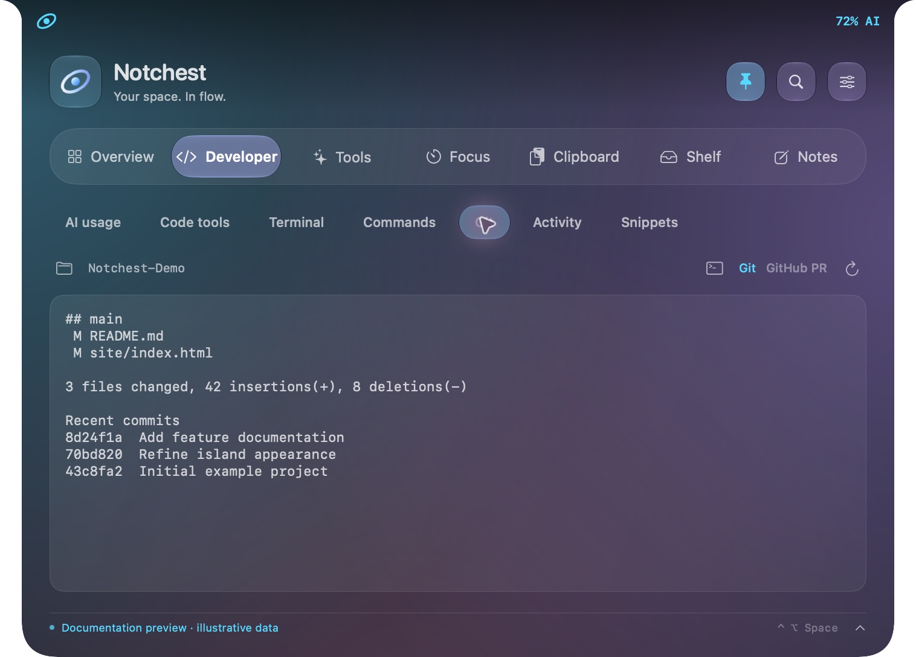Switch to Terminal section
Screen dimensions: 916x657
296,222
